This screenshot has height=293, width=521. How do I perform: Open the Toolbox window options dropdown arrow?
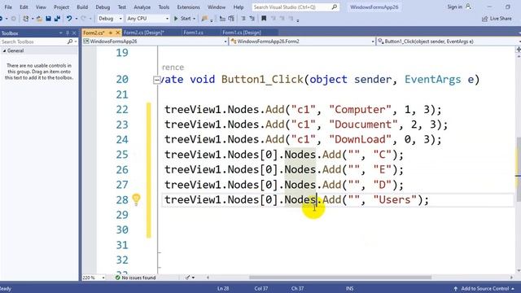pos(61,33)
